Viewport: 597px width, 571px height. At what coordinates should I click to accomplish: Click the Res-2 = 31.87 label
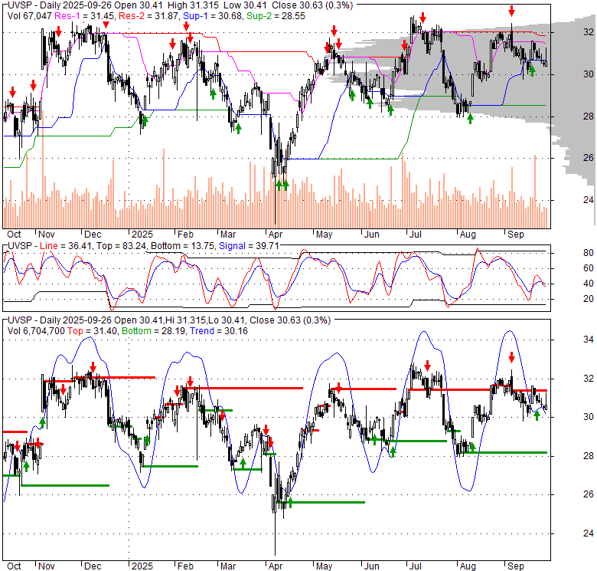[149, 16]
